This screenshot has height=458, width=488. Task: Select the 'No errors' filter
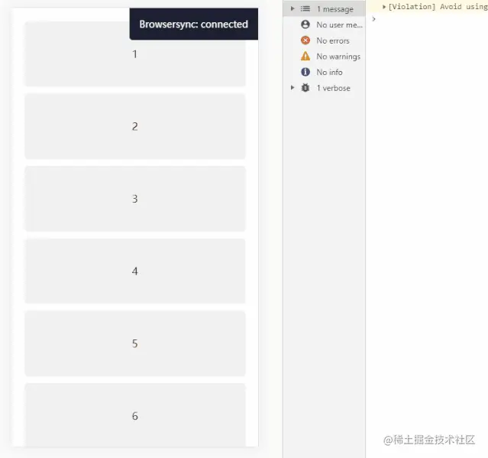click(x=324, y=41)
